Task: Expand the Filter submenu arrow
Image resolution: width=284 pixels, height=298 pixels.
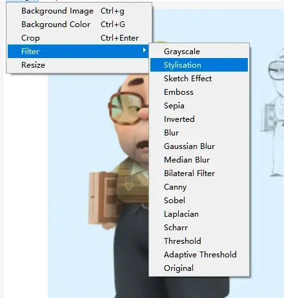Action: pos(145,50)
